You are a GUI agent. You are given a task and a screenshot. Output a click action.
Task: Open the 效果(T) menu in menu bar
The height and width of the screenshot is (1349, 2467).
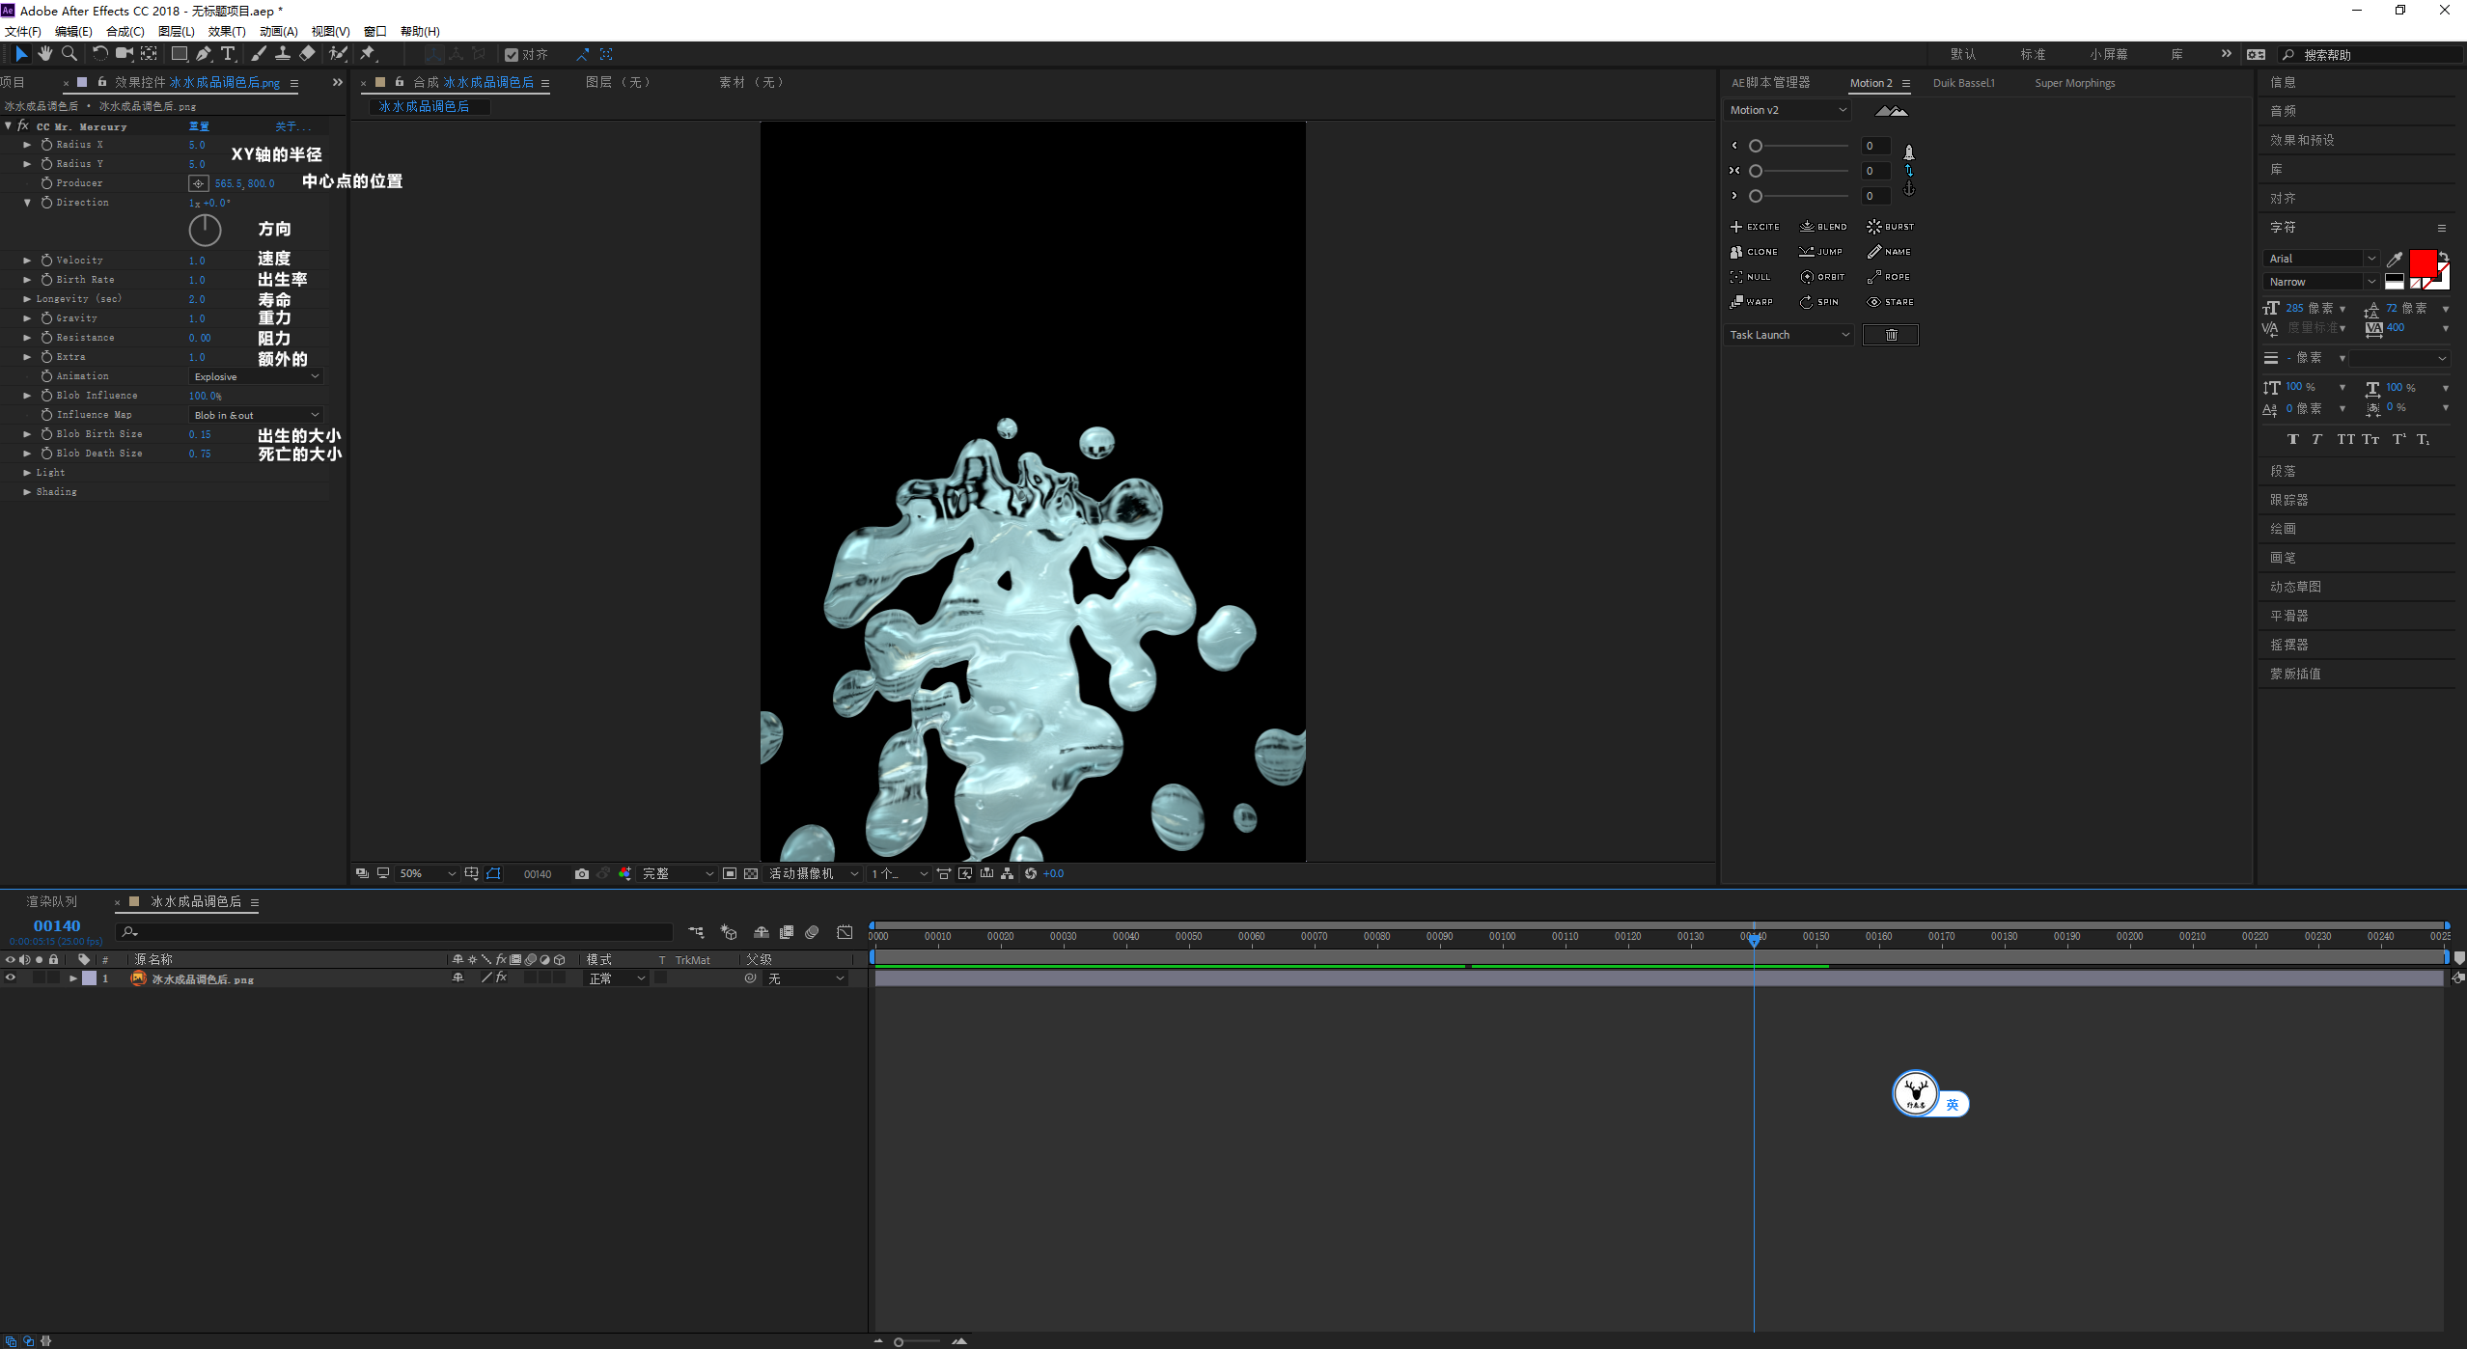pyautogui.click(x=224, y=30)
